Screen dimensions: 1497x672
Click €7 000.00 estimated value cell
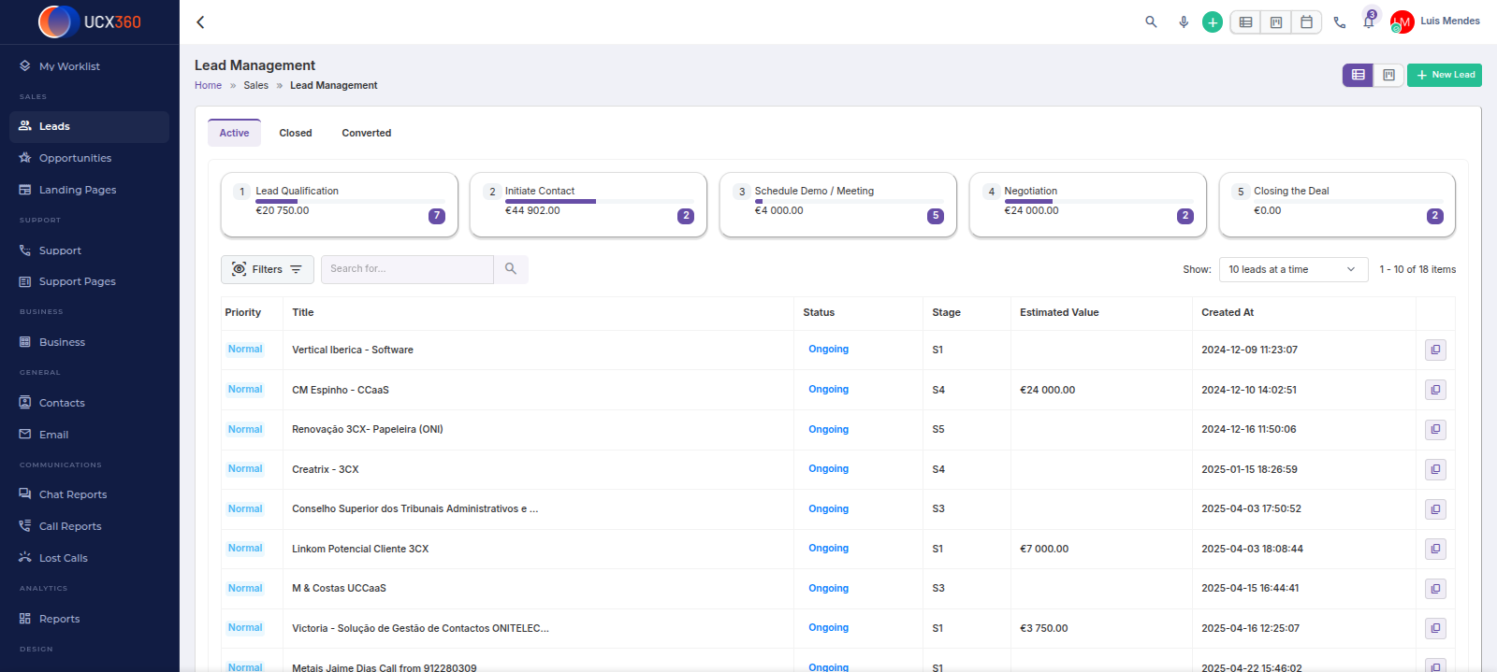point(1044,549)
